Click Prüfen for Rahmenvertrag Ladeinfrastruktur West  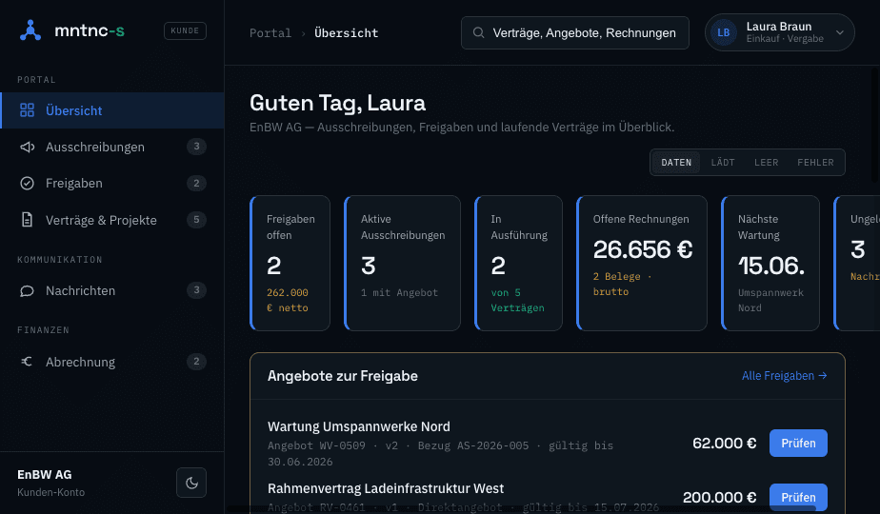click(x=798, y=497)
